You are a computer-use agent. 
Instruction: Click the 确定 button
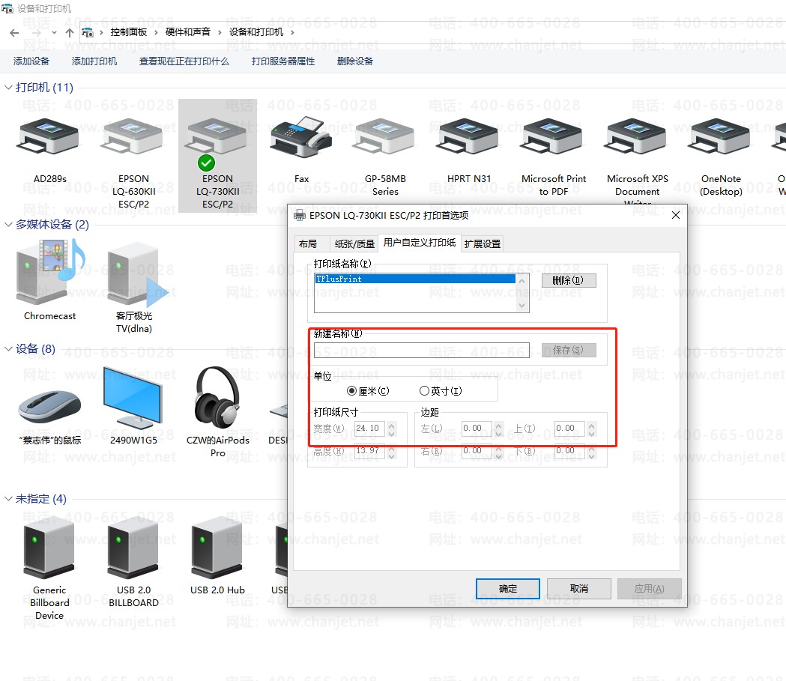pos(507,588)
